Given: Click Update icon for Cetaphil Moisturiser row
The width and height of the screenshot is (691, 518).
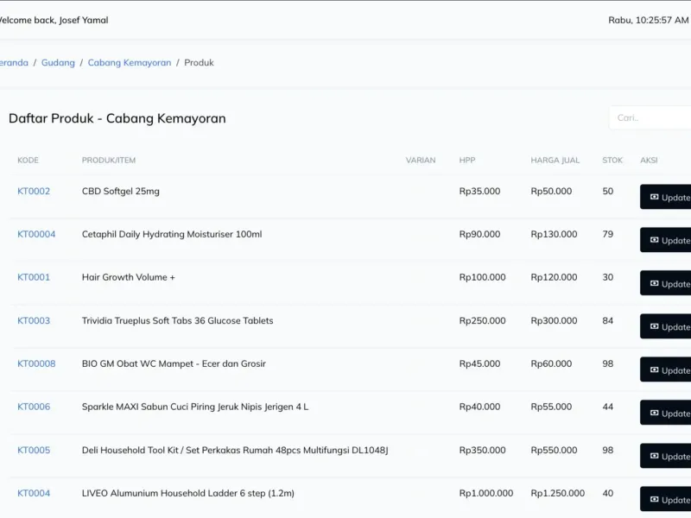Looking at the screenshot, I should coord(654,240).
